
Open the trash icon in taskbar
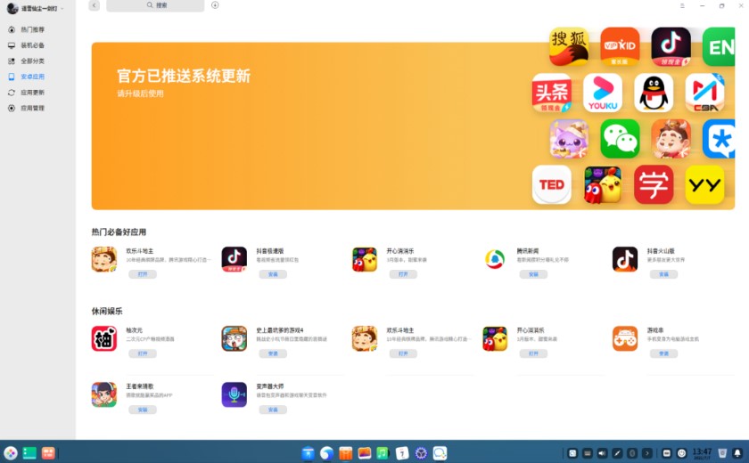pos(723,452)
